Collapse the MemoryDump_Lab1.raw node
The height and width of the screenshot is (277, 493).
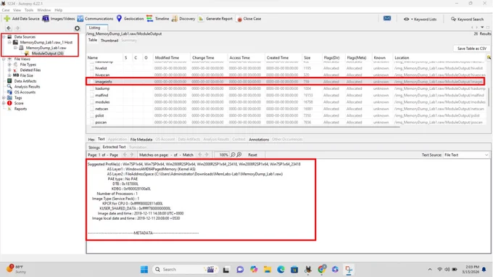15,48
